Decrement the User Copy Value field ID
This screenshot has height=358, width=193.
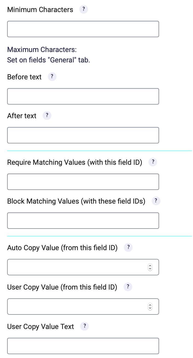(150, 308)
